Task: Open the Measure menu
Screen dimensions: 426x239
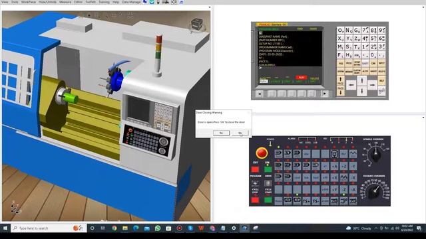Action: [65, 2]
